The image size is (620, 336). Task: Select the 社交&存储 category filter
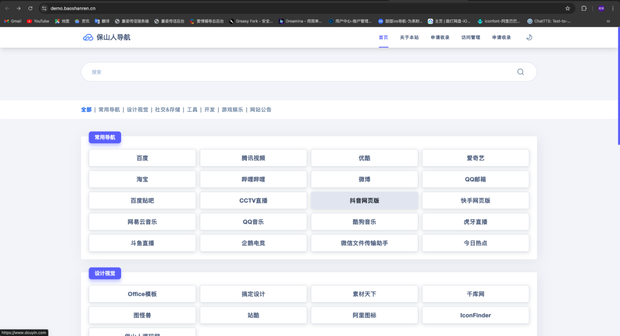pyautogui.click(x=167, y=110)
